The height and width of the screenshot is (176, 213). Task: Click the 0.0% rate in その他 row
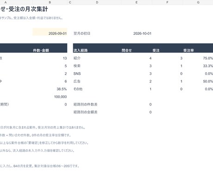tap(209, 89)
